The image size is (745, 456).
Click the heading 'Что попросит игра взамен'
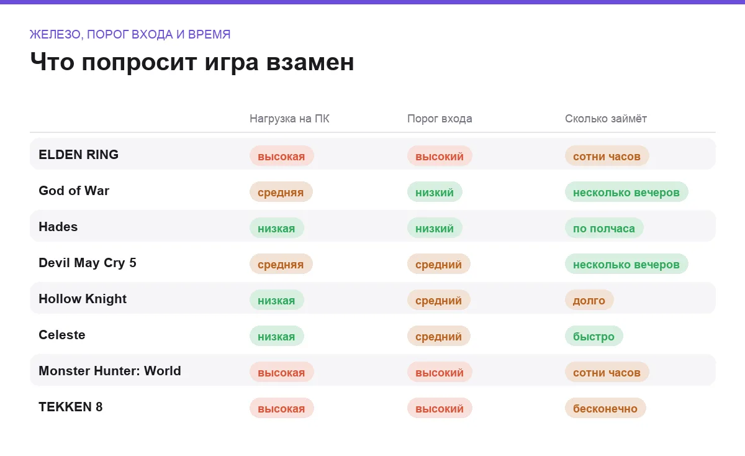(192, 62)
